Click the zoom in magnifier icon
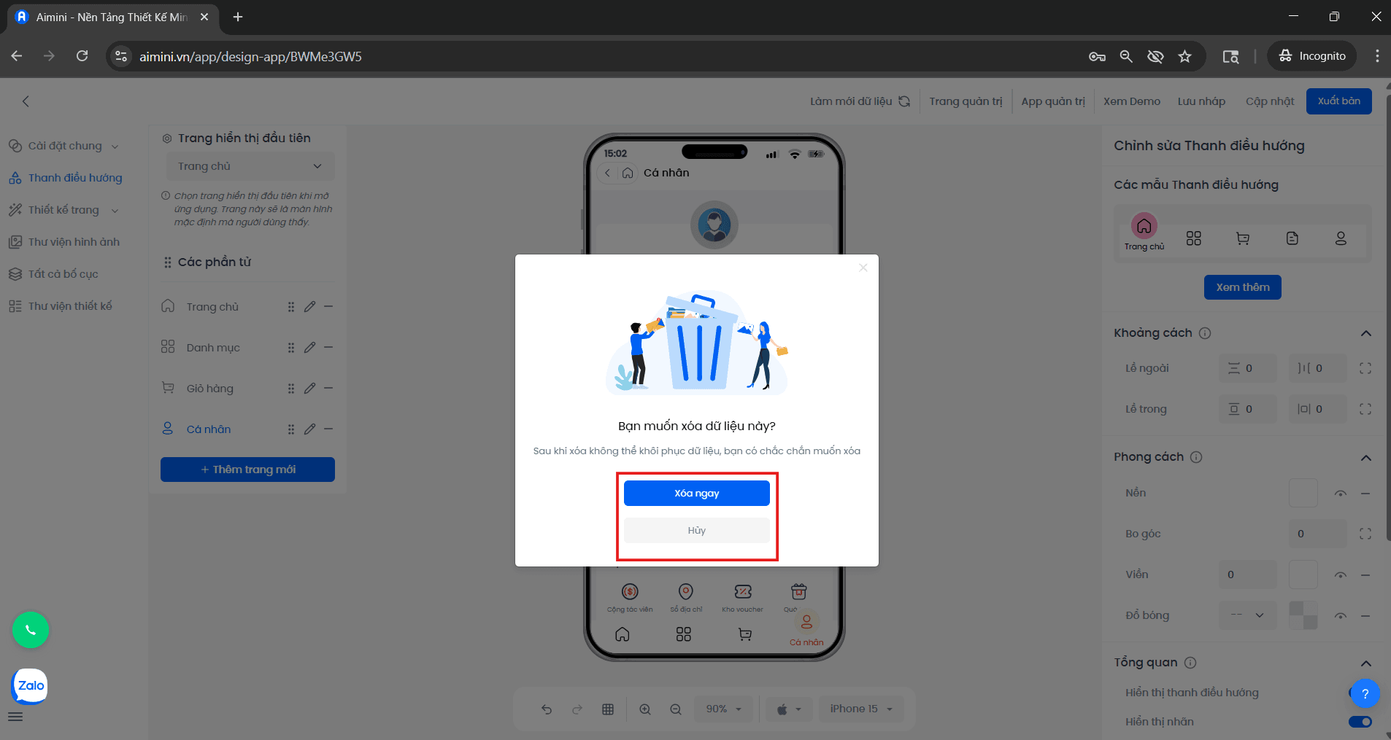Screen dimensions: 1391x740 (645, 709)
